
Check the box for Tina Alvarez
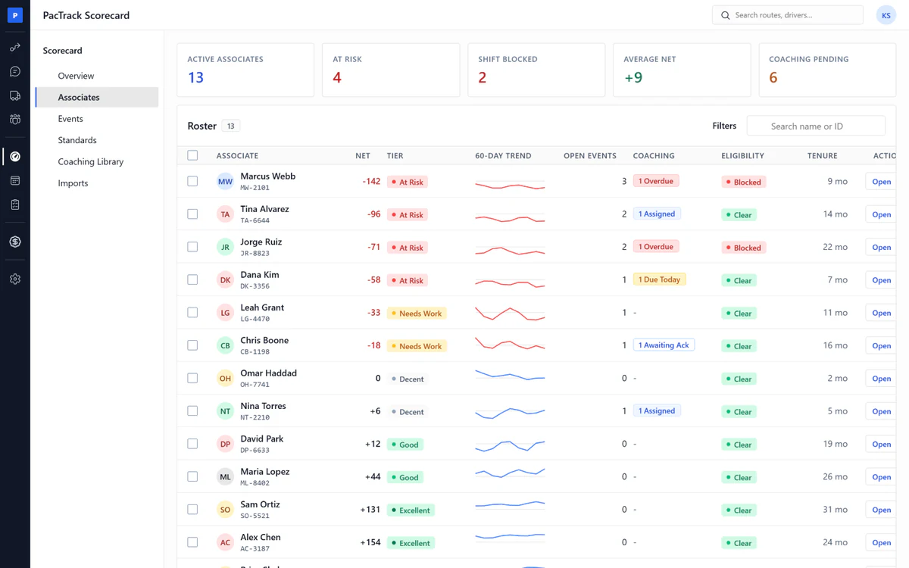tap(192, 214)
